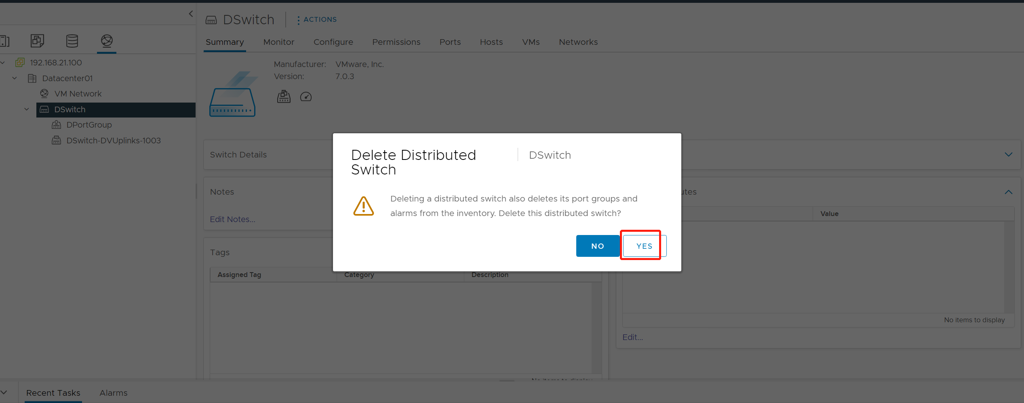Collapse the Datacenter01 tree node
The image size is (1024, 403).
(15, 78)
